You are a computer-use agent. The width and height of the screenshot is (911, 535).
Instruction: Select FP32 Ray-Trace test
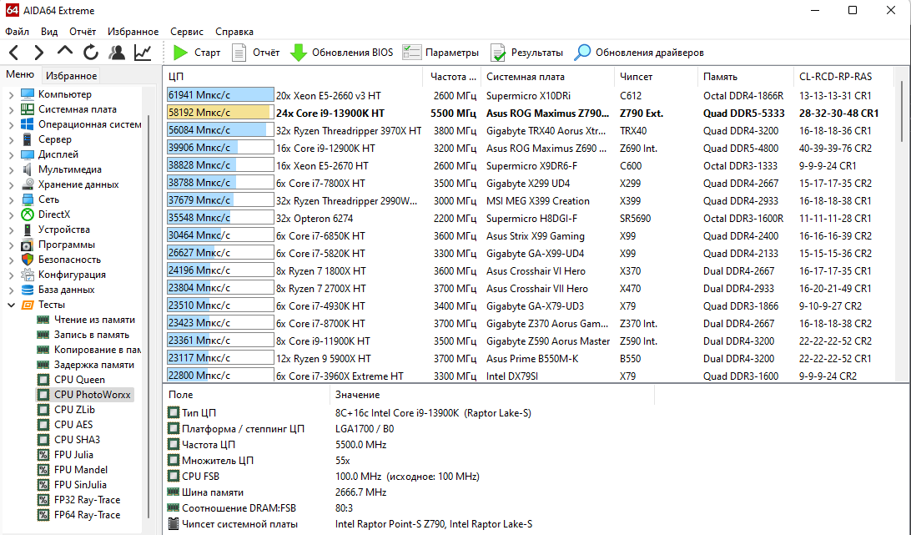point(87,500)
